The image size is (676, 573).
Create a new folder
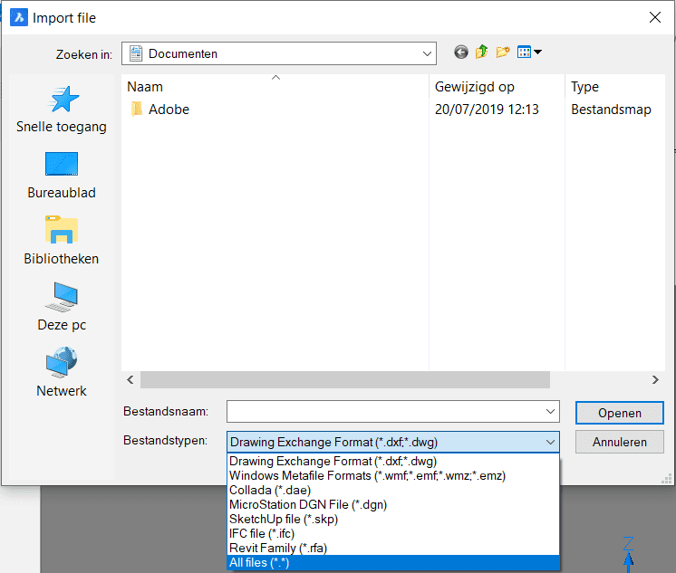[502, 53]
